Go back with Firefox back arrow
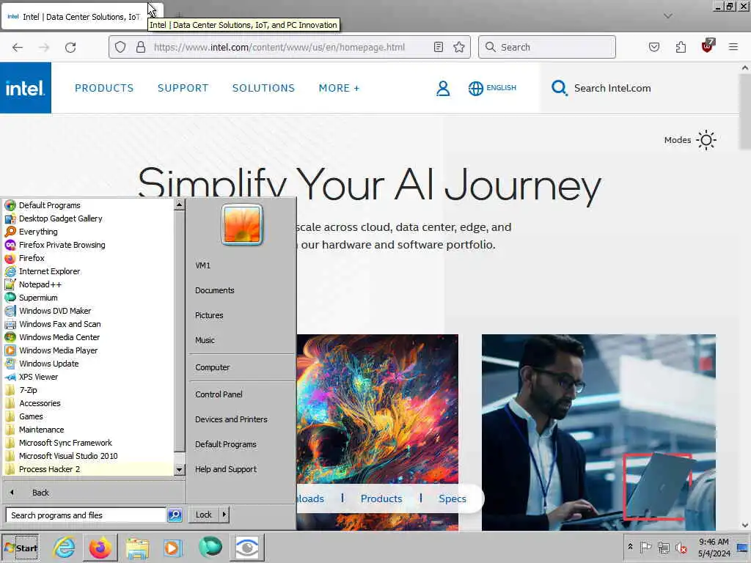This screenshot has width=751, height=563. tap(18, 47)
